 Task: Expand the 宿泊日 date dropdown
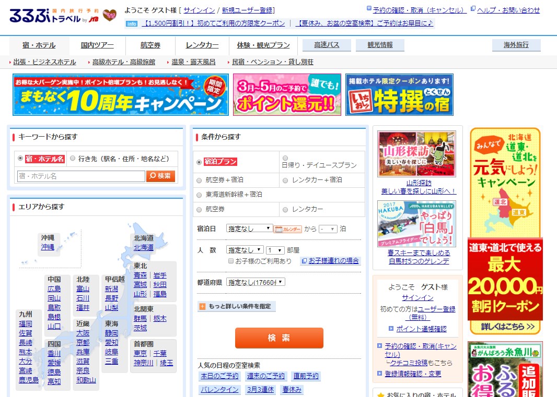(249, 228)
